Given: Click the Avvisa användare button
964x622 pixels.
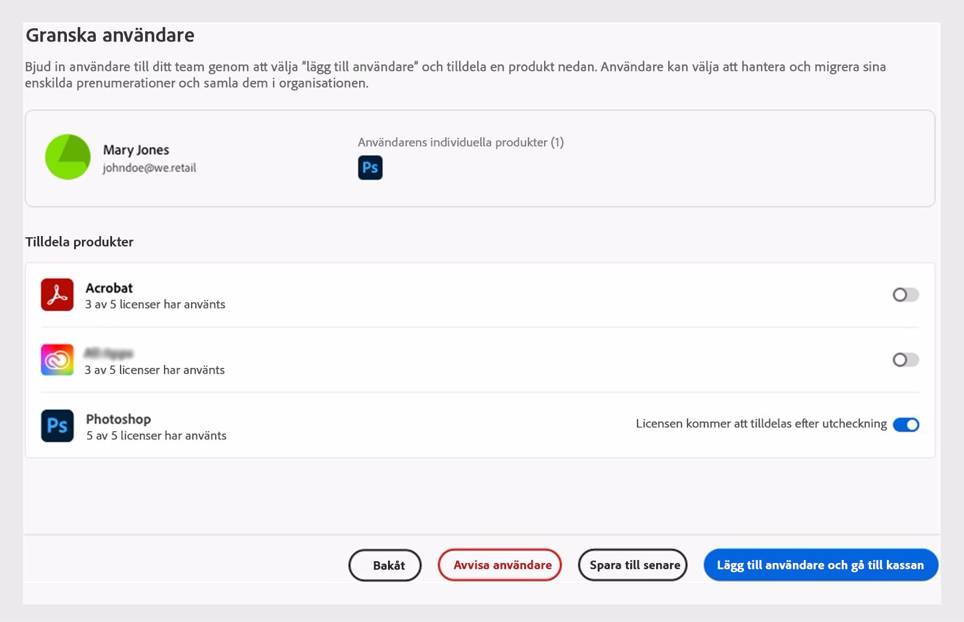Looking at the screenshot, I should (499, 565).
